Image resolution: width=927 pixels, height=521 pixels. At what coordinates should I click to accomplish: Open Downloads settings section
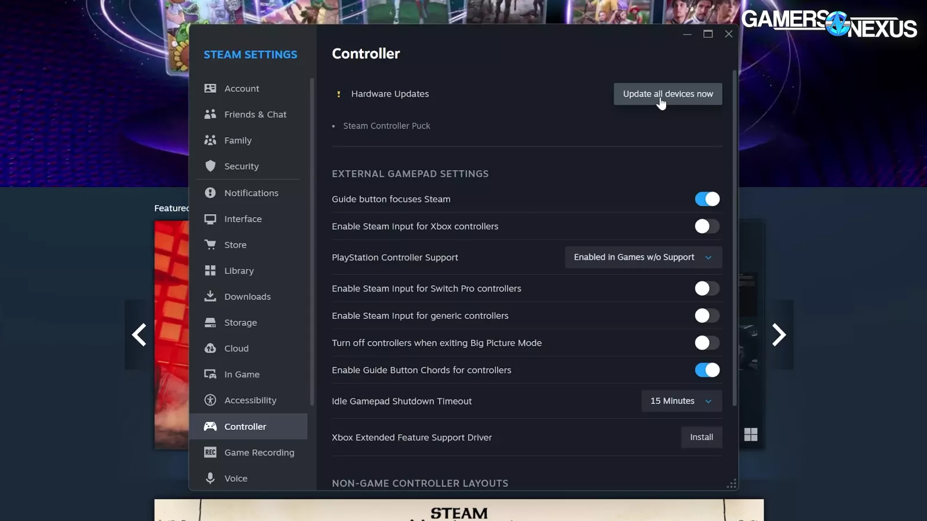(x=249, y=296)
